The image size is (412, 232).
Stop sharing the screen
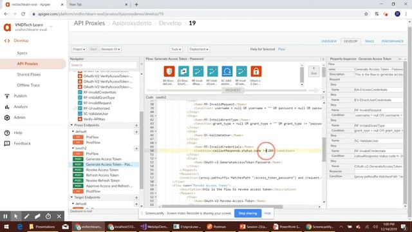247,213
